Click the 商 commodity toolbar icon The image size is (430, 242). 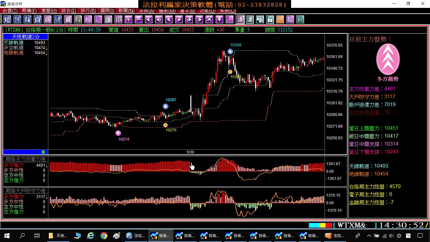click(48, 20)
